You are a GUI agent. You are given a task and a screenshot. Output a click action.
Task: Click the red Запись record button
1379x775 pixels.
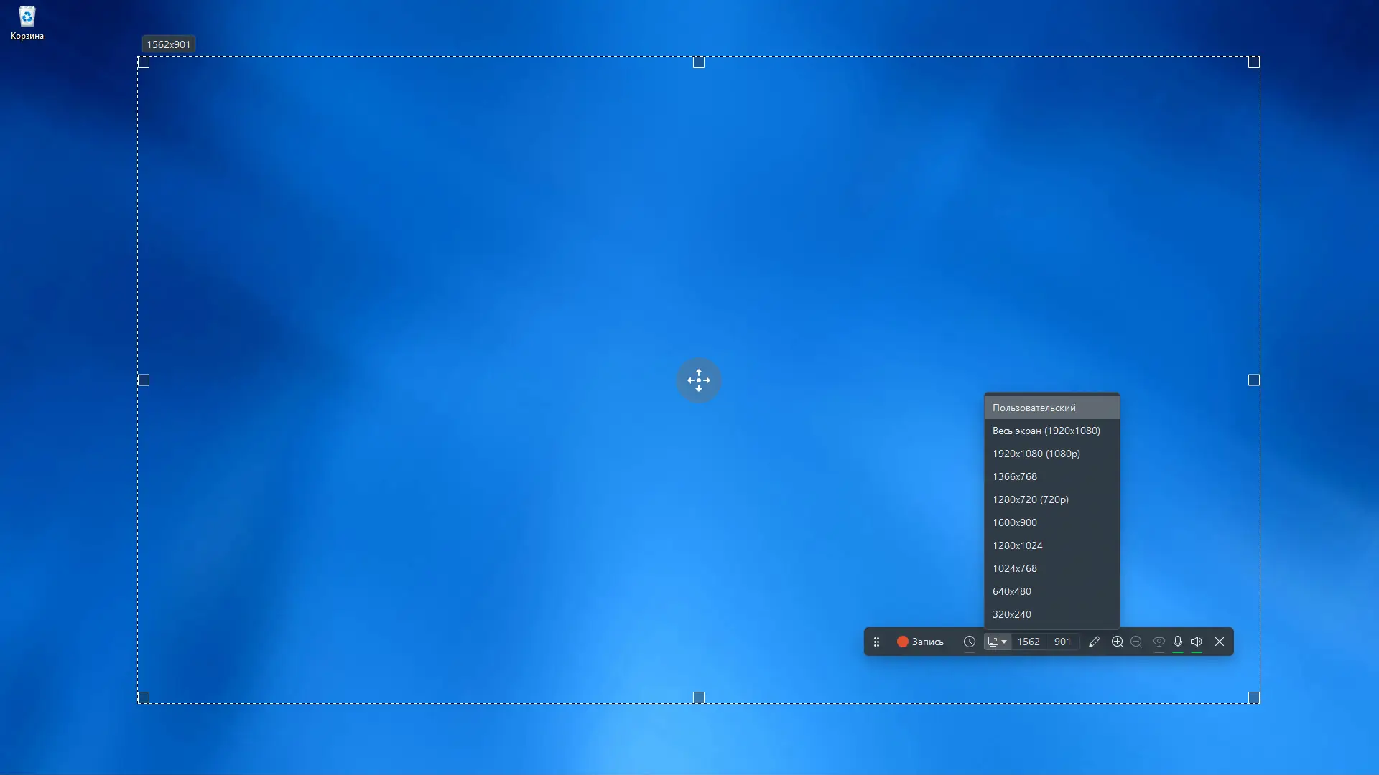coord(920,642)
